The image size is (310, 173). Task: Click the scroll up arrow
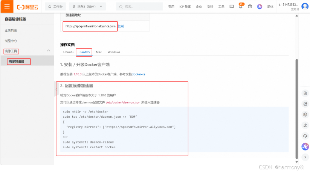[x=296, y=16]
